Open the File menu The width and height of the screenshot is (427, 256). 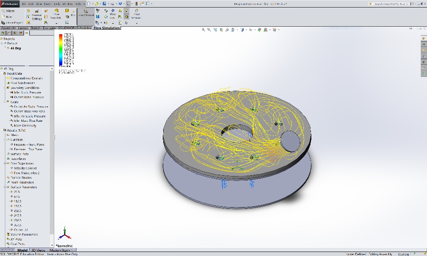24,4
